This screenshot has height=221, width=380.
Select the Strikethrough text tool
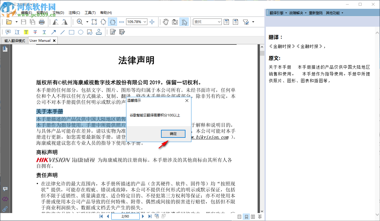[35, 32]
